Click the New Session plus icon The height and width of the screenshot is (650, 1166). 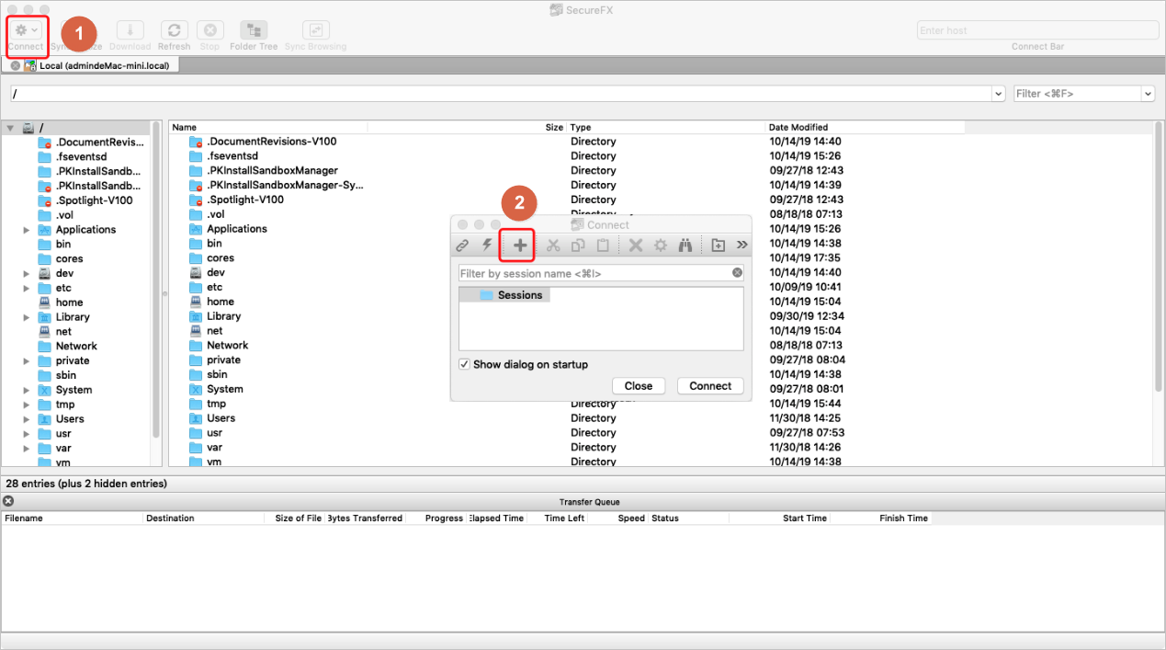(519, 245)
